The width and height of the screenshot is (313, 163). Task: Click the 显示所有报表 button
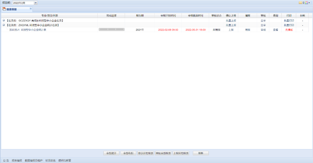(x=145, y=153)
